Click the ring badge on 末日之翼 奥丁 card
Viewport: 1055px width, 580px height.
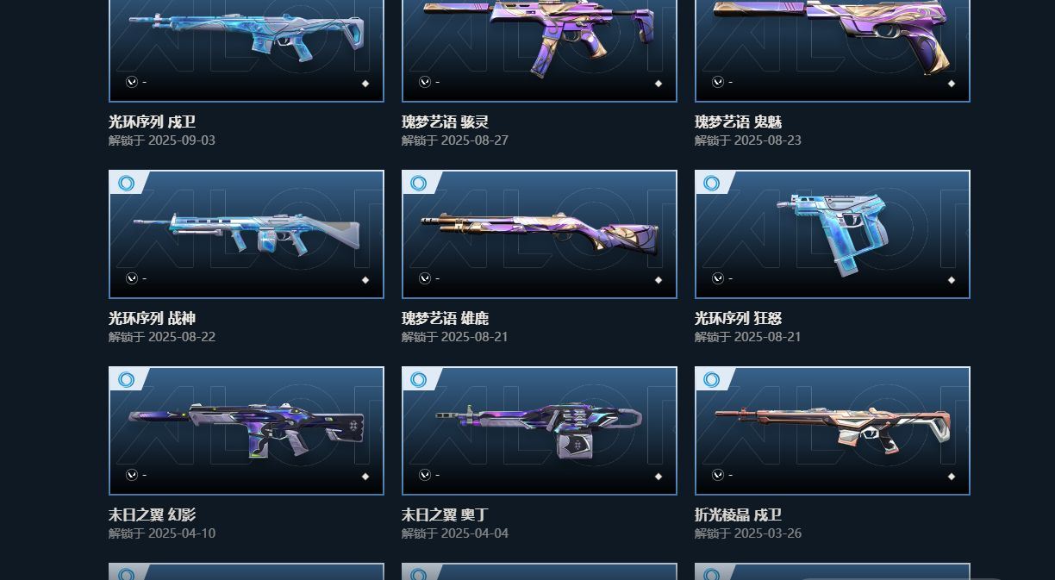coord(419,379)
